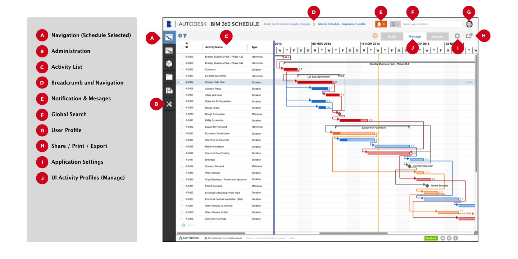Viewport: 518px width, 259px height.
Task: Click the Gantt chart horizontal scrollbar
Action: click(353, 233)
